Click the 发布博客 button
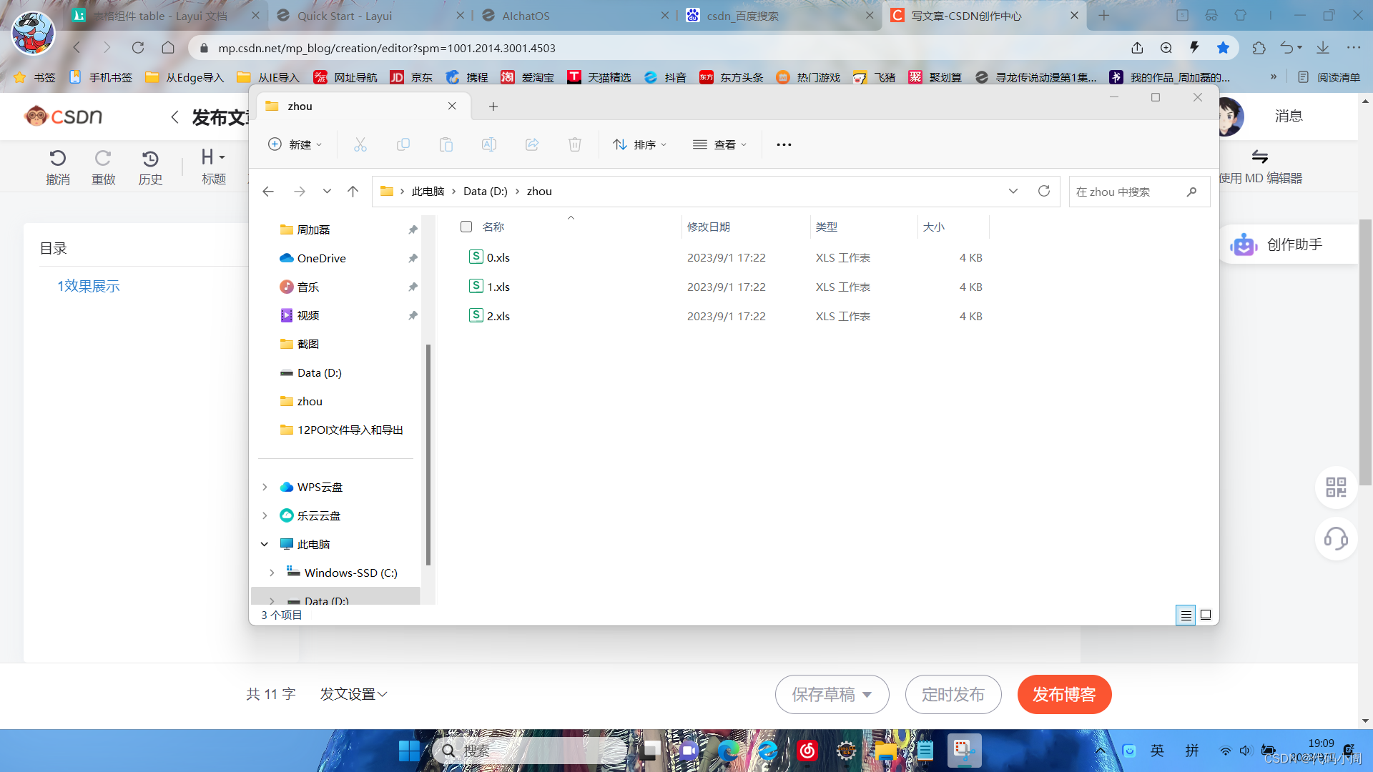This screenshot has width=1373, height=772. [1063, 694]
